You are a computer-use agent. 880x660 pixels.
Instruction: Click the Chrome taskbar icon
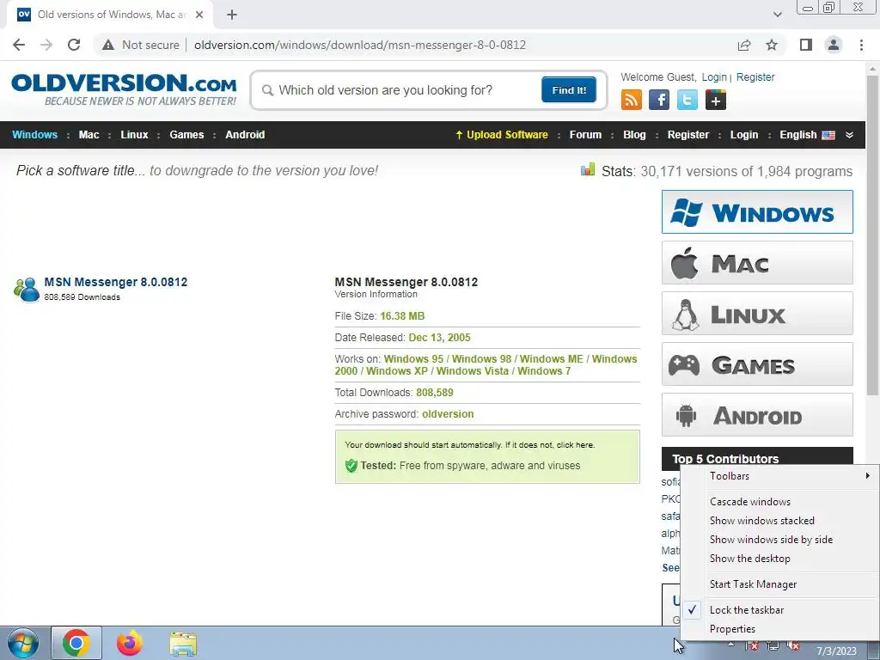click(x=76, y=643)
